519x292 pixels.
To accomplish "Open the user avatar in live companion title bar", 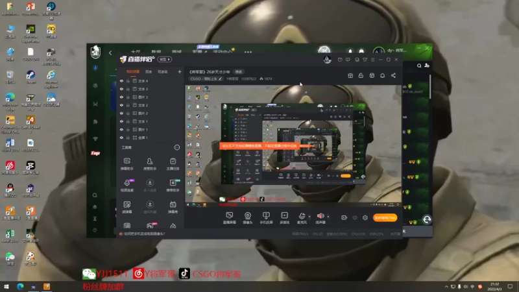I will pyautogui.click(x=327, y=60).
